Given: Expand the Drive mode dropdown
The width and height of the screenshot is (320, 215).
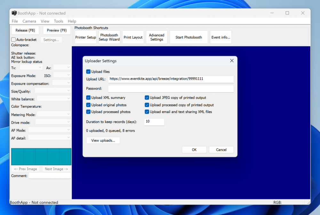Looking at the screenshot, I should 53,122.
